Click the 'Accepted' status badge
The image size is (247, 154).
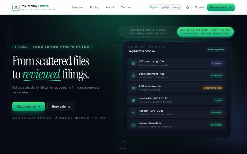click(216, 75)
